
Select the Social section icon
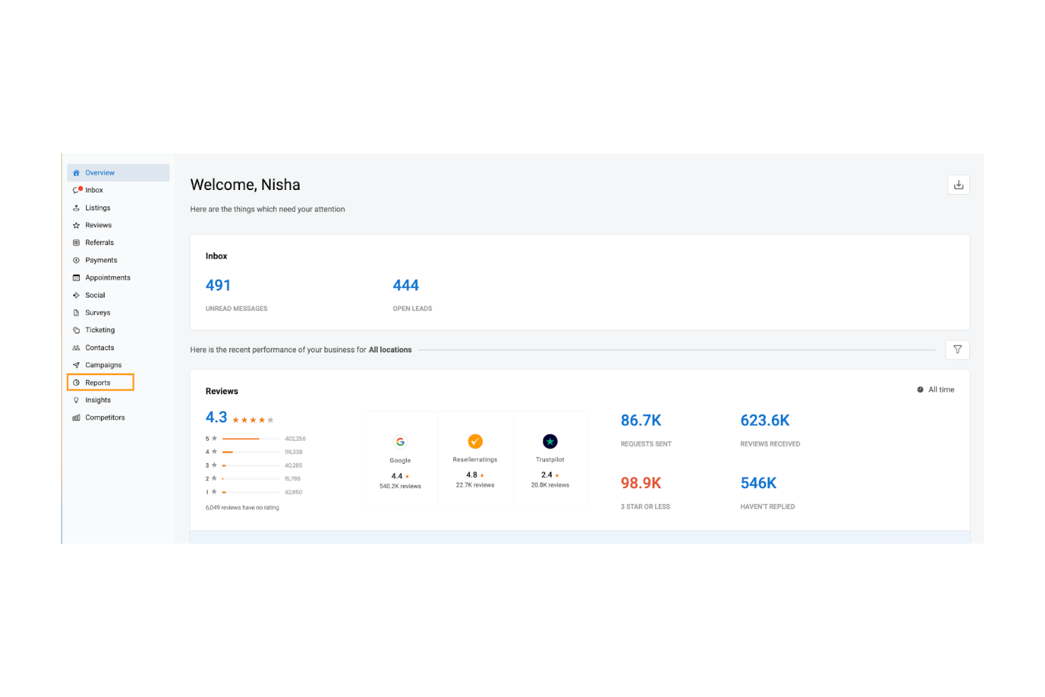point(76,294)
